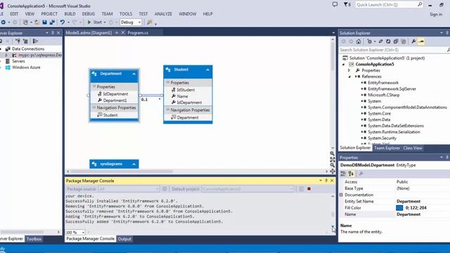This screenshot has width=450, height=253.
Task: Click the Save All icon in the toolbar
Action: click(x=52, y=22)
